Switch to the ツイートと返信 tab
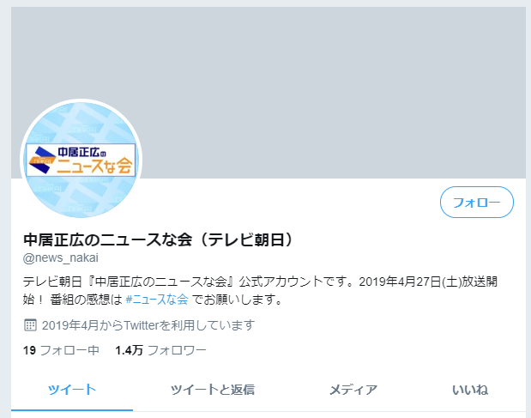Viewport: 531px width, 418px height. [x=213, y=390]
